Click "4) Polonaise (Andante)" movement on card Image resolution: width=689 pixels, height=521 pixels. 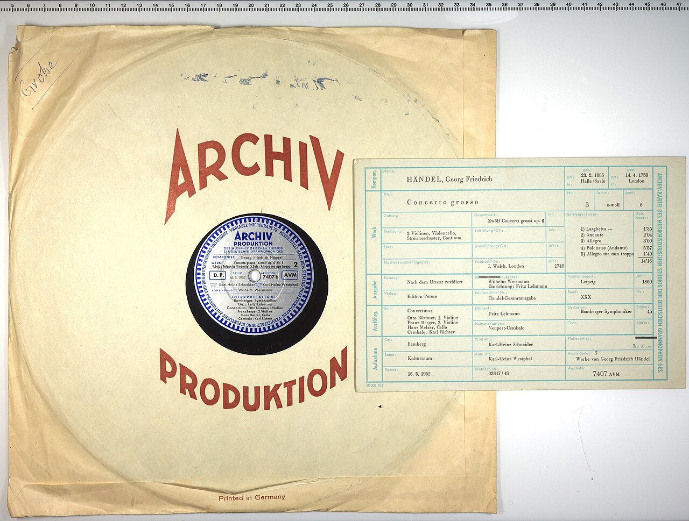click(604, 248)
